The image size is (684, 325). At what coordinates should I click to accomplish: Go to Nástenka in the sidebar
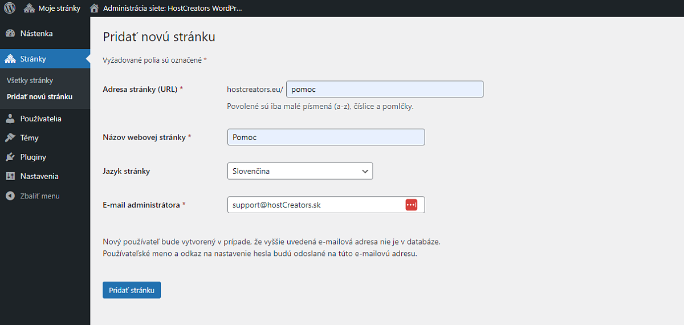click(45, 34)
